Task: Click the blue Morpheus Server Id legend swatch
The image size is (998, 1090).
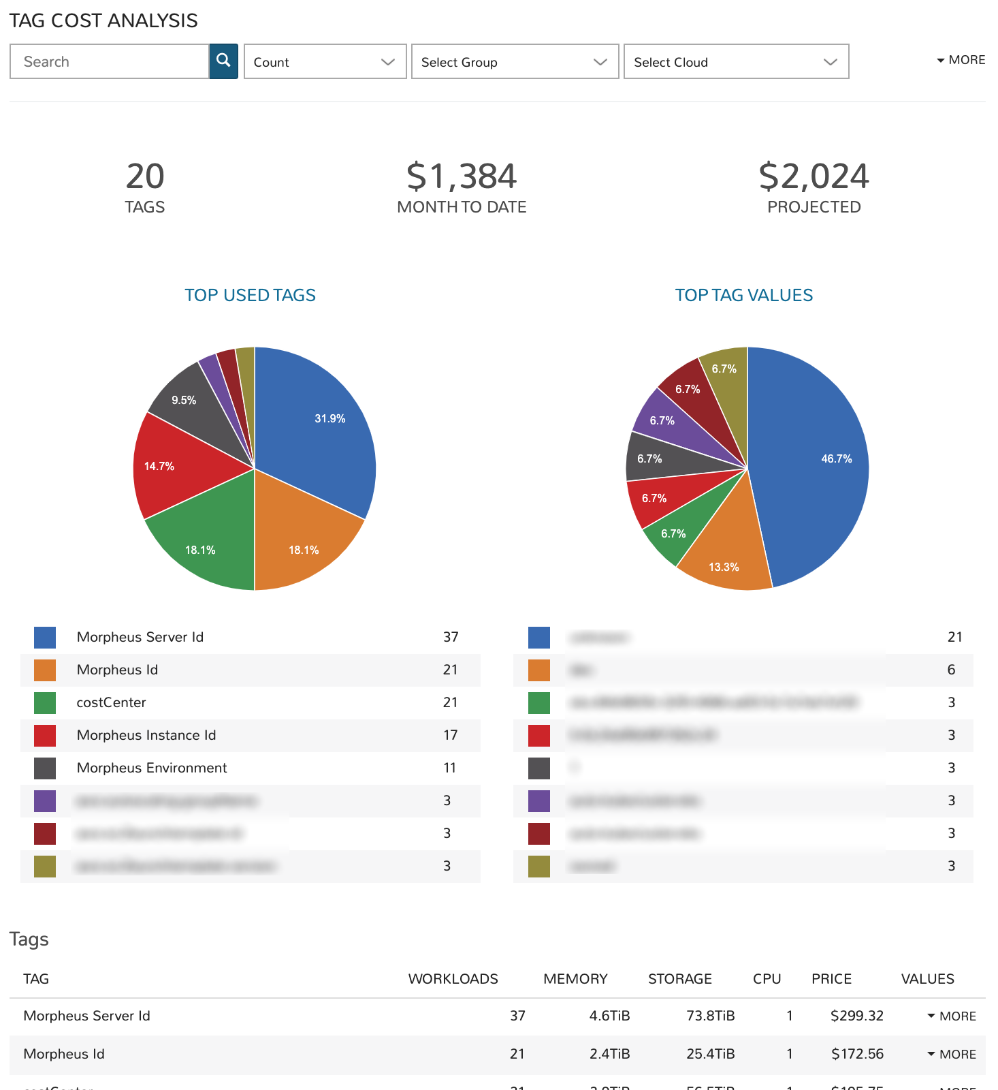Action: pyautogui.click(x=45, y=638)
